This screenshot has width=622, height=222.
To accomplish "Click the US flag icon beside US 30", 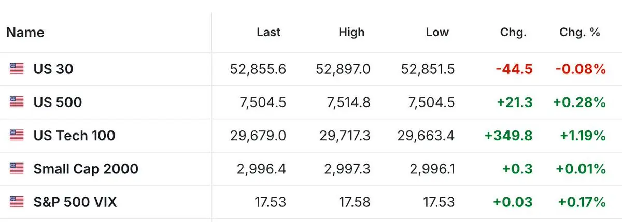I will (x=17, y=69).
